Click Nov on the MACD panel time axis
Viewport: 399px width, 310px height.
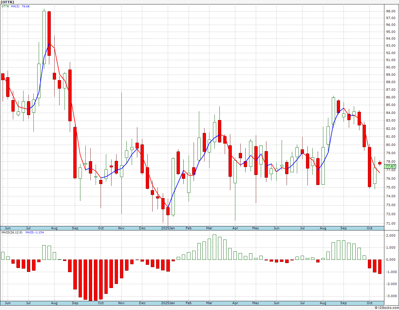[x=121, y=303]
